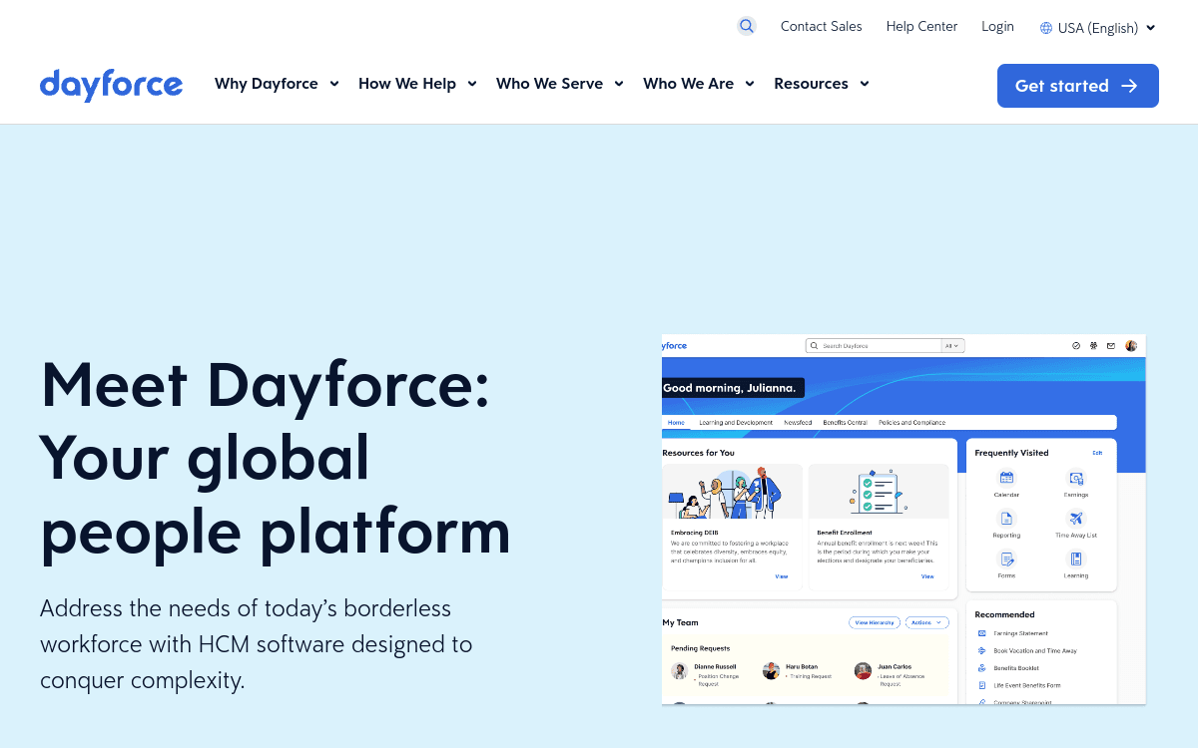Click the 'Pending Requests' heading
The image size is (1198, 748).
(x=700, y=648)
